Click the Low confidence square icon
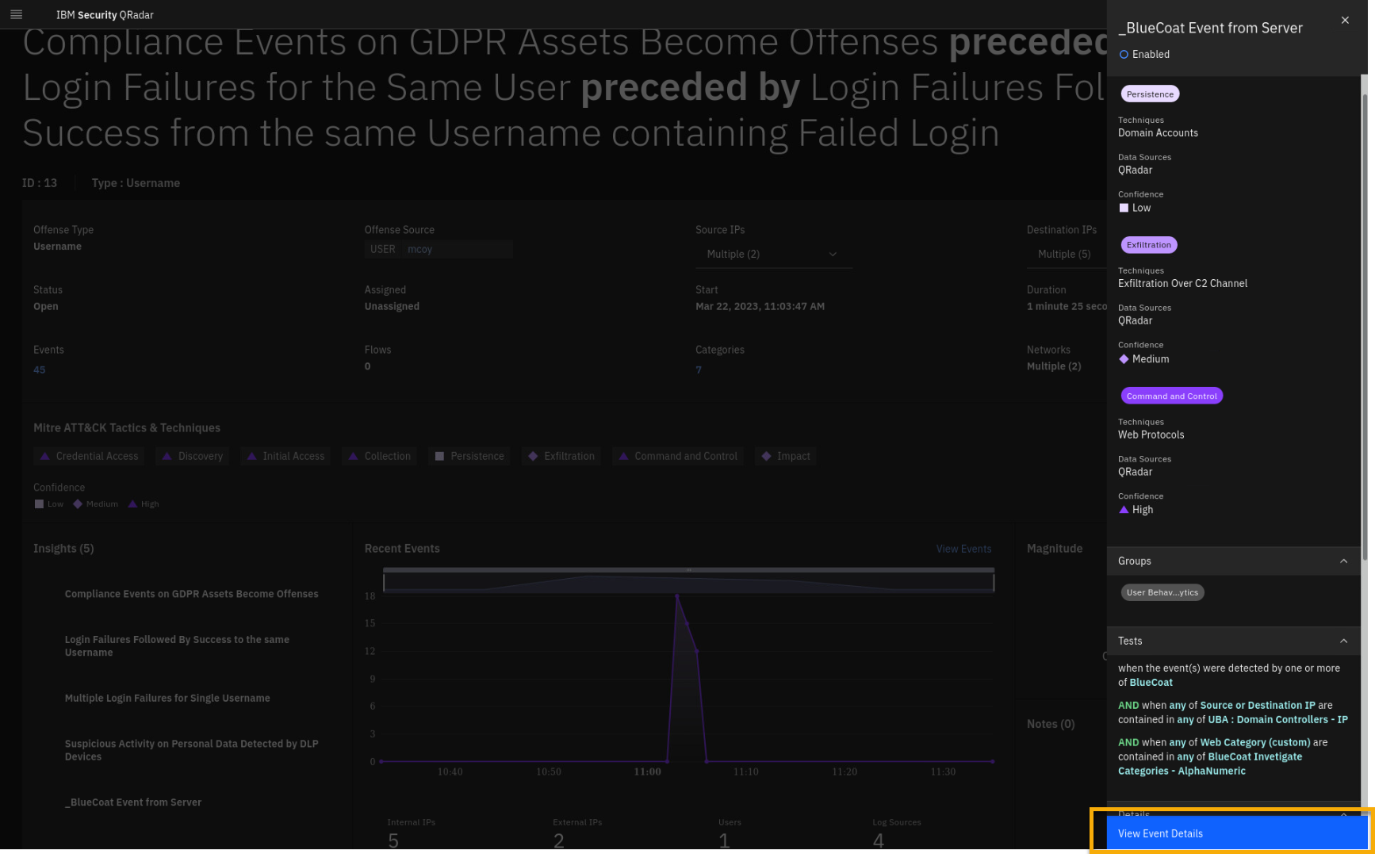 (1124, 208)
